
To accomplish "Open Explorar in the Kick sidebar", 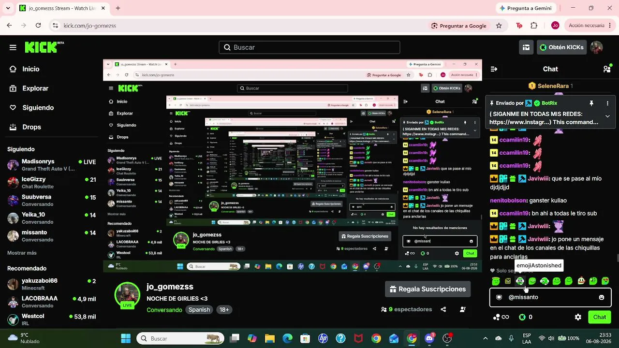I will (29, 88).
